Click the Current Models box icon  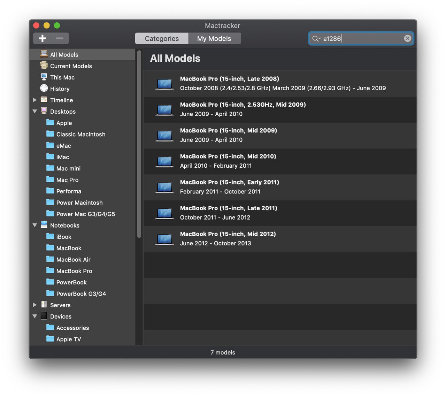pyautogui.click(x=44, y=66)
